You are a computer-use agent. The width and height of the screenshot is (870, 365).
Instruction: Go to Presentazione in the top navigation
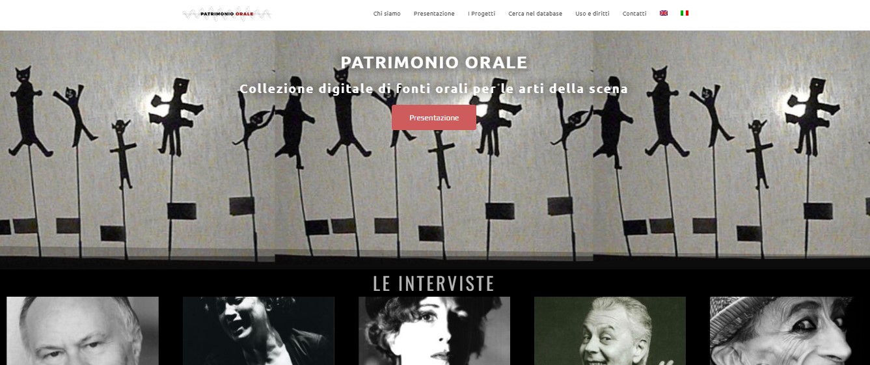[434, 14]
